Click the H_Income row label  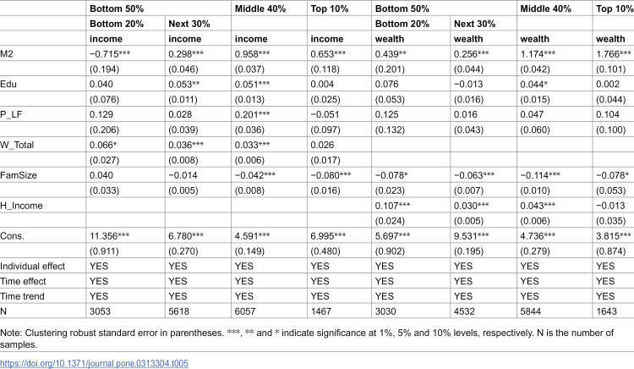coord(21,206)
